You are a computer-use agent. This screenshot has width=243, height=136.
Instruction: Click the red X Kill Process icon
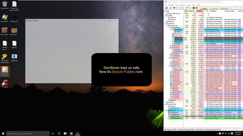pos(190,8)
